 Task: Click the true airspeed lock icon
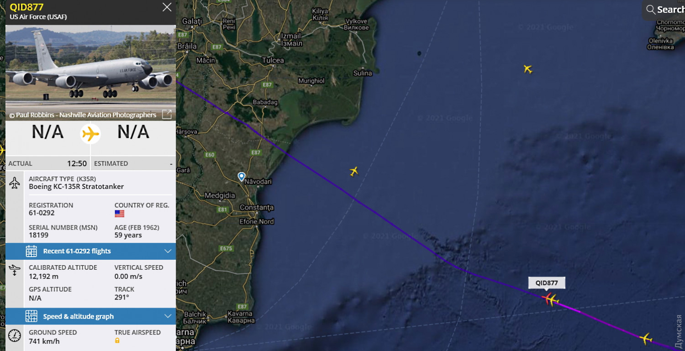(x=117, y=341)
